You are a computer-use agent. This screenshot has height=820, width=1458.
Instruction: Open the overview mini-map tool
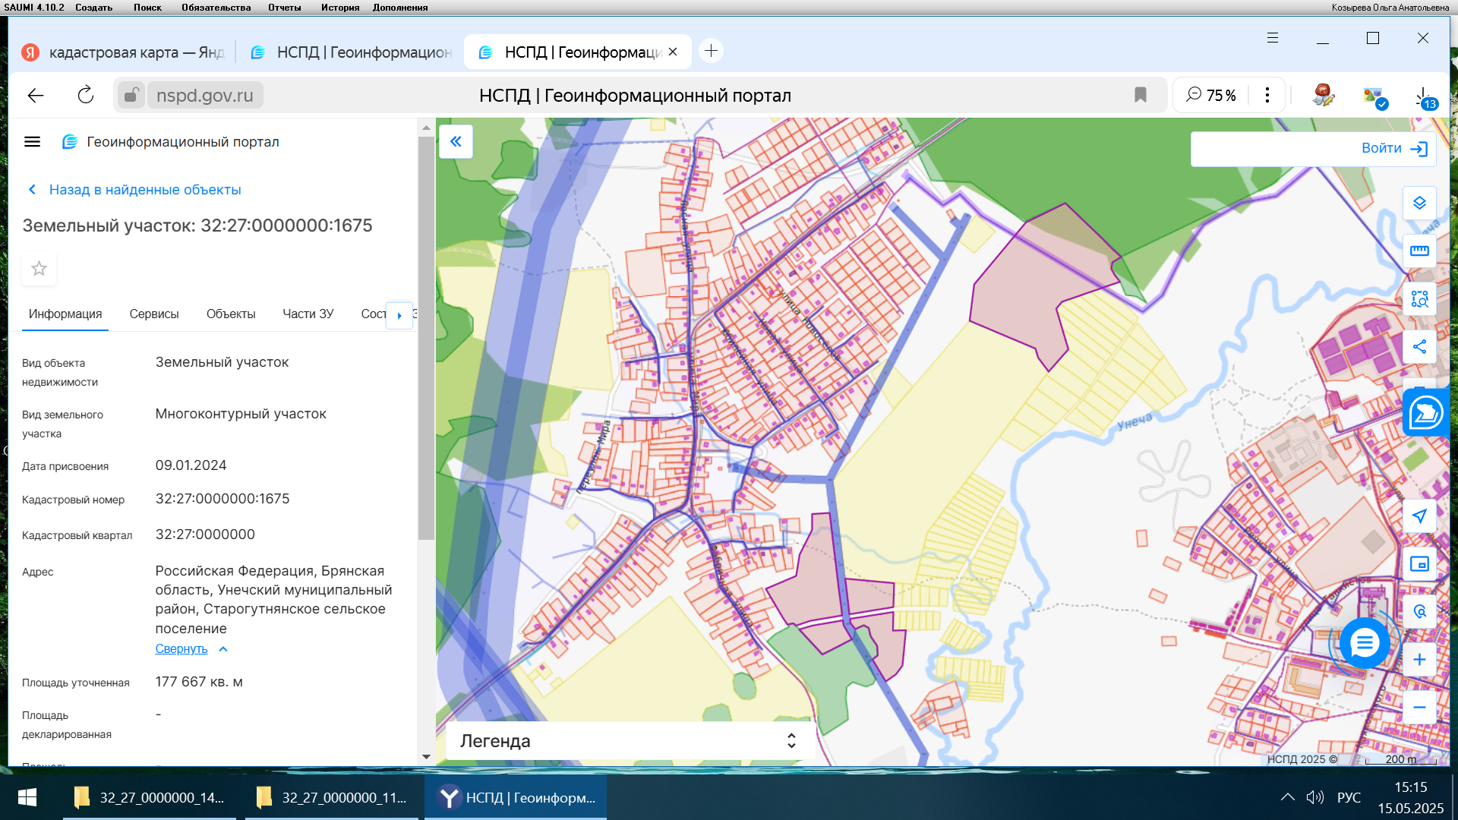(1419, 564)
